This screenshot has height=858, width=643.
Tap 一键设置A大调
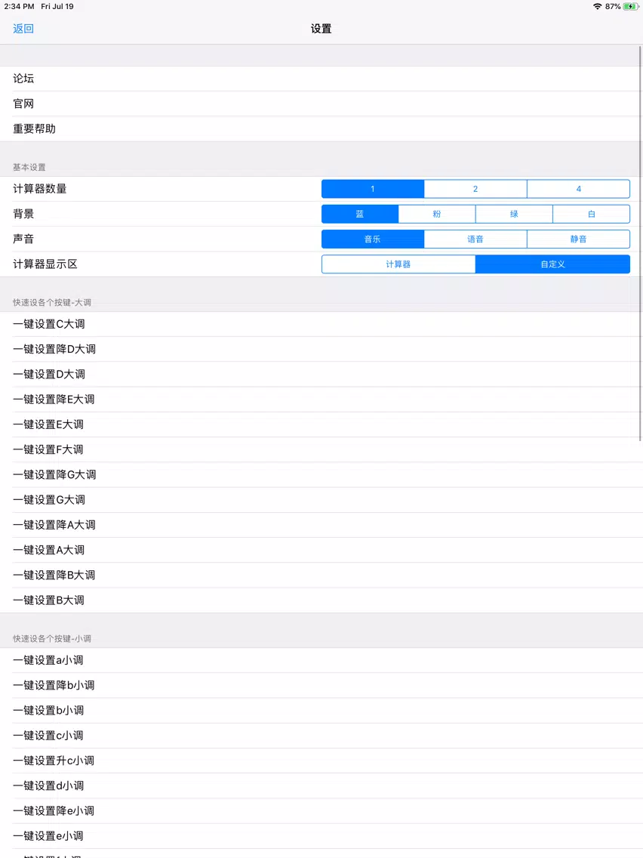click(x=321, y=551)
